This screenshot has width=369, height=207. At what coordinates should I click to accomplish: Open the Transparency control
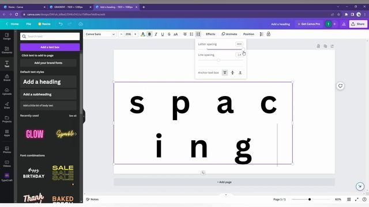(261, 34)
